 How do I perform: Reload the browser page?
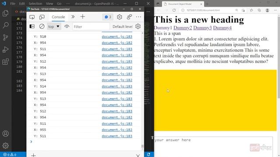[174, 10]
